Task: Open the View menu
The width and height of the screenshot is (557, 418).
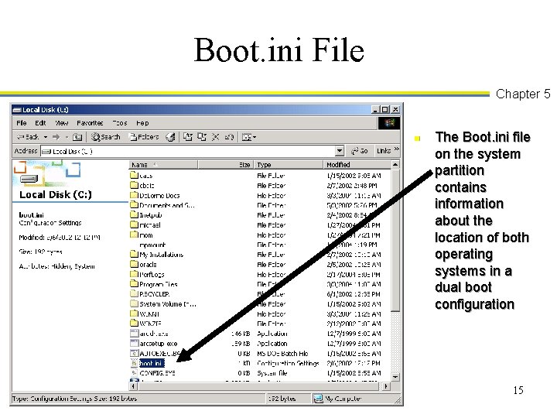Action: point(61,123)
